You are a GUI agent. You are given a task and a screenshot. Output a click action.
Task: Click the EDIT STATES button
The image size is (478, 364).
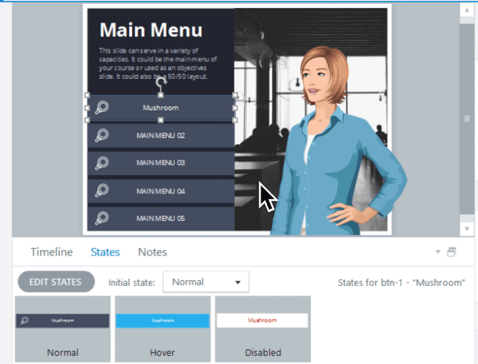point(56,282)
